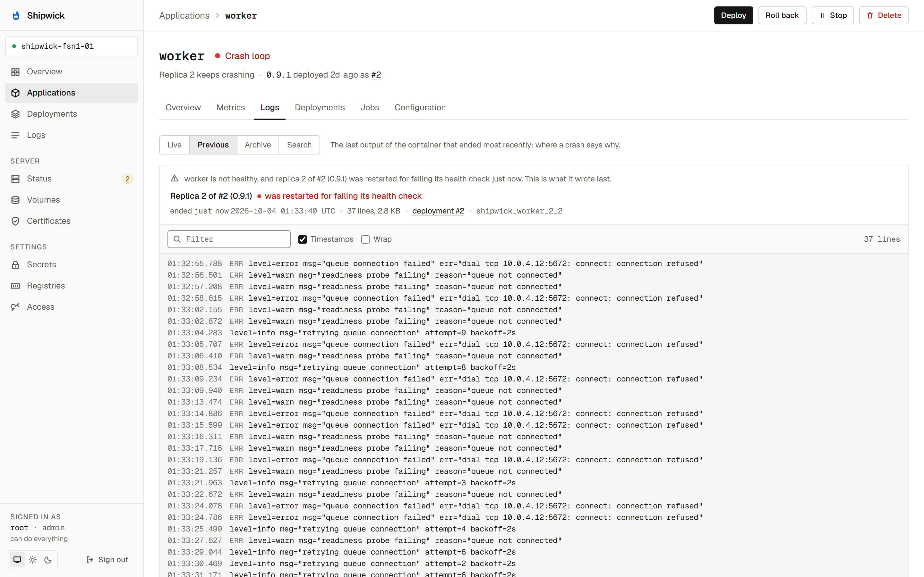924x577 pixels.
Task: Click the Logs lines icon in sidebar
Action: pyautogui.click(x=15, y=135)
